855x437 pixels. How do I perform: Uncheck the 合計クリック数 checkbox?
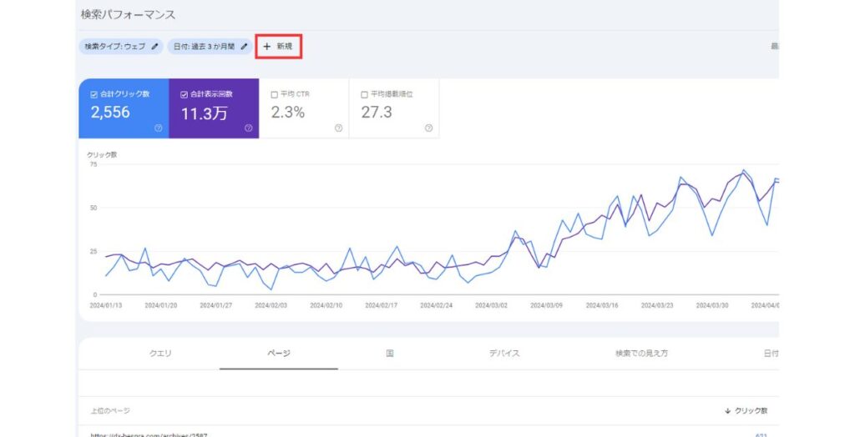(x=94, y=94)
